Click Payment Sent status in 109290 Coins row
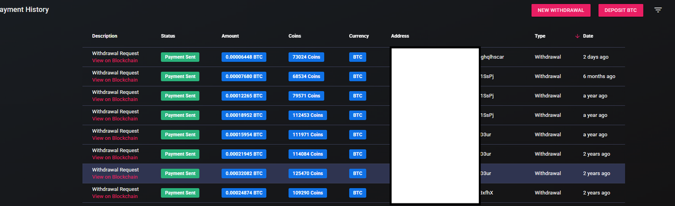 180,193
